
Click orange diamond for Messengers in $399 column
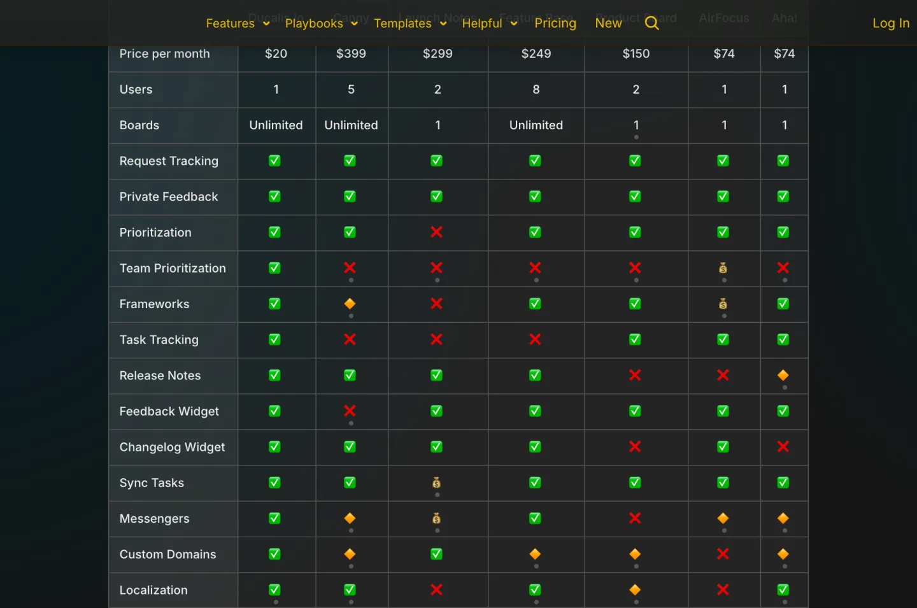point(350,518)
